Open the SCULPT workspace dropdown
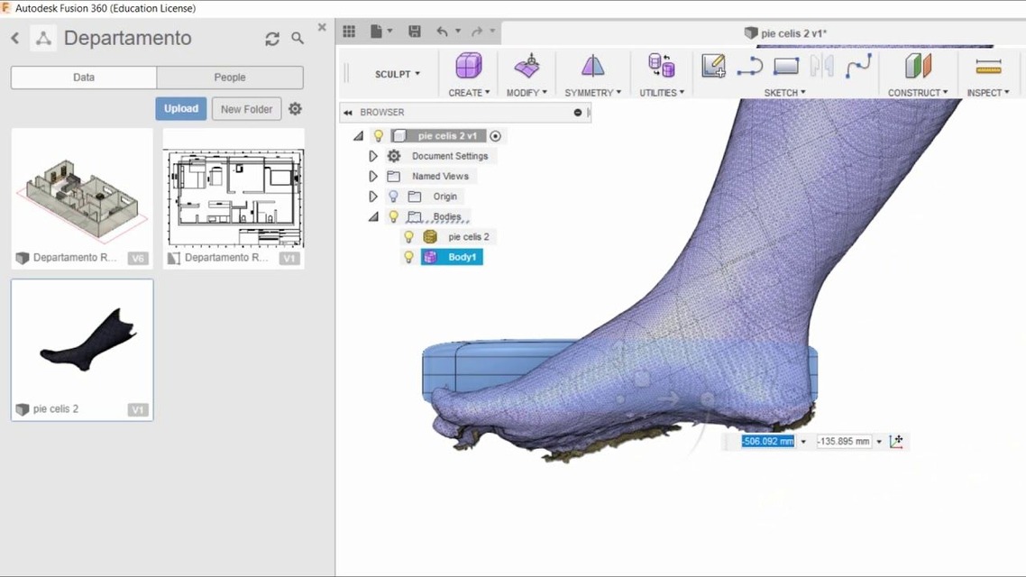1026x577 pixels. coord(398,74)
